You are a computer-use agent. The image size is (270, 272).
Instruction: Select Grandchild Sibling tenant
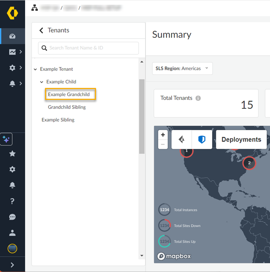67,107
